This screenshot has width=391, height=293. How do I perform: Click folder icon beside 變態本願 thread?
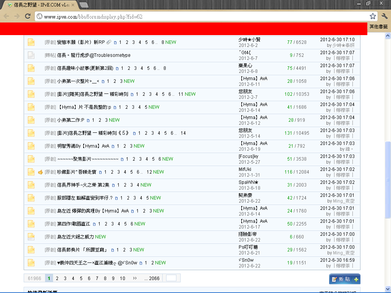[31, 42]
